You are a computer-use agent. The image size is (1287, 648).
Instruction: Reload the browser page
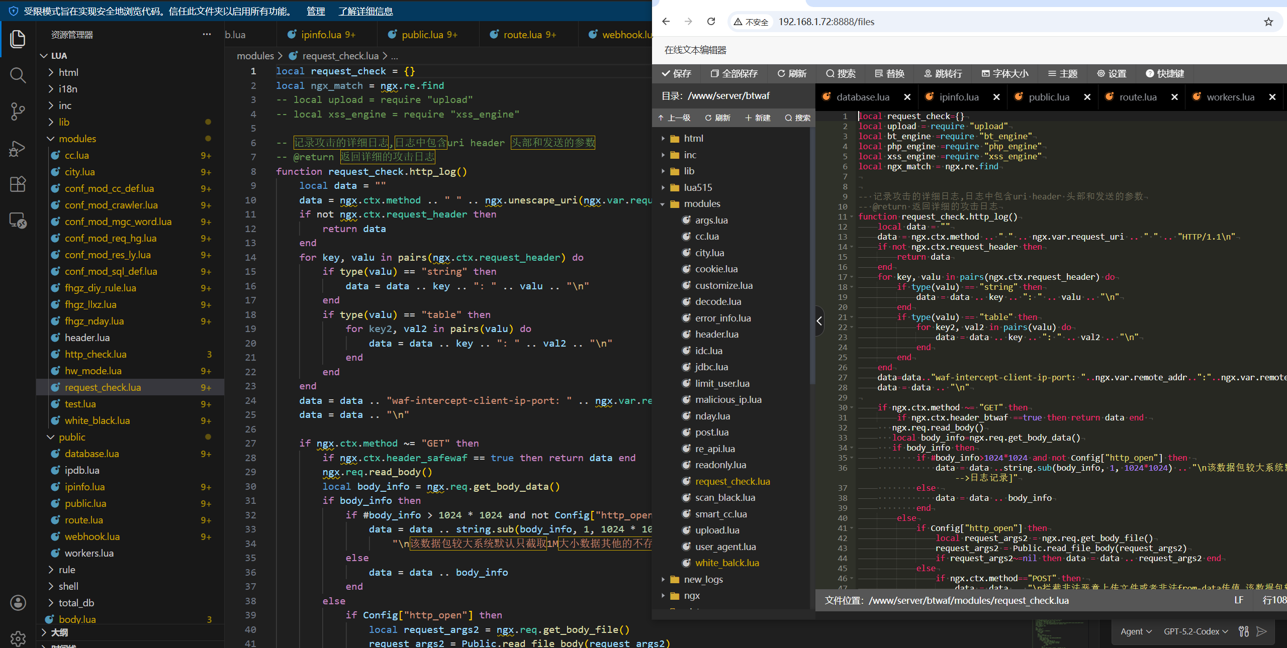pos(711,22)
